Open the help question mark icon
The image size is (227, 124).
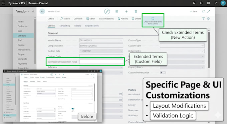(216, 3)
